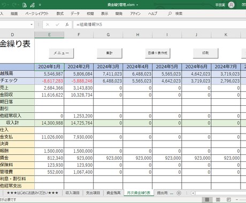246x203 pixels.
Task: Select column E header
Action: pyautogui.click(x=49, y=35)
